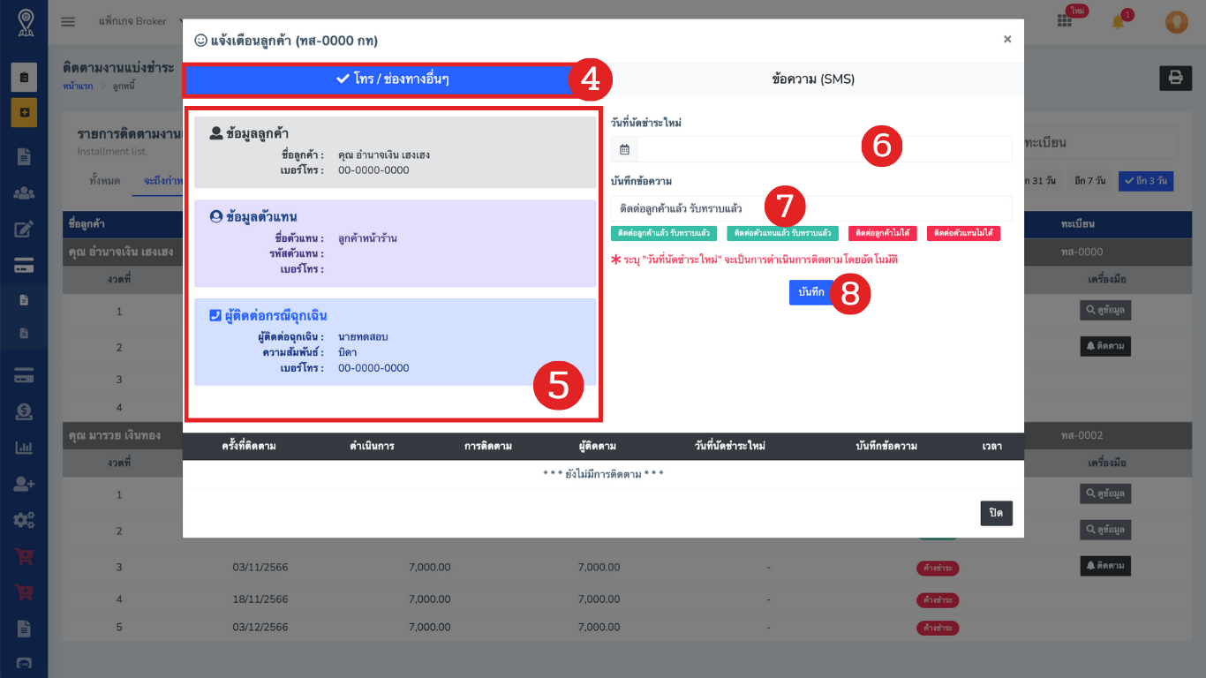
Task: Click the relationship value บิดา
Action: [347, 352]
